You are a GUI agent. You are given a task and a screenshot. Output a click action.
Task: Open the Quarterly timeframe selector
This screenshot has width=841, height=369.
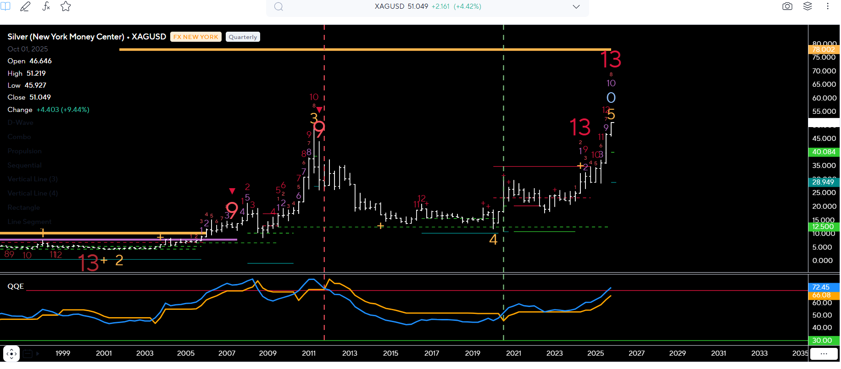point(243,37)
